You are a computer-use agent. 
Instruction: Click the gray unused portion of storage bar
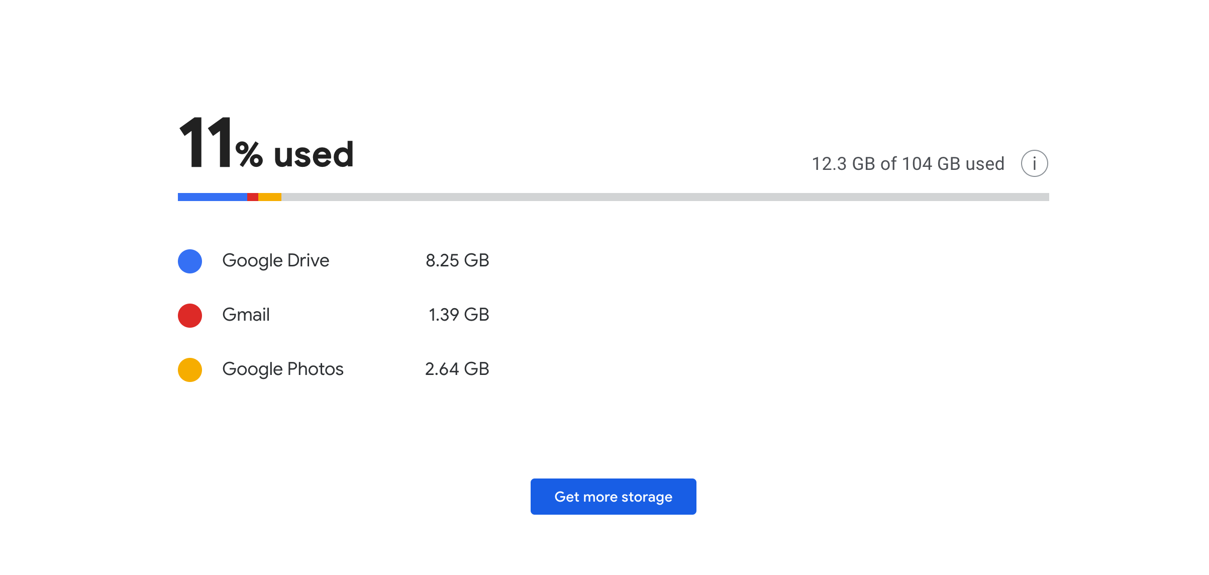click(x=665, y=197)
